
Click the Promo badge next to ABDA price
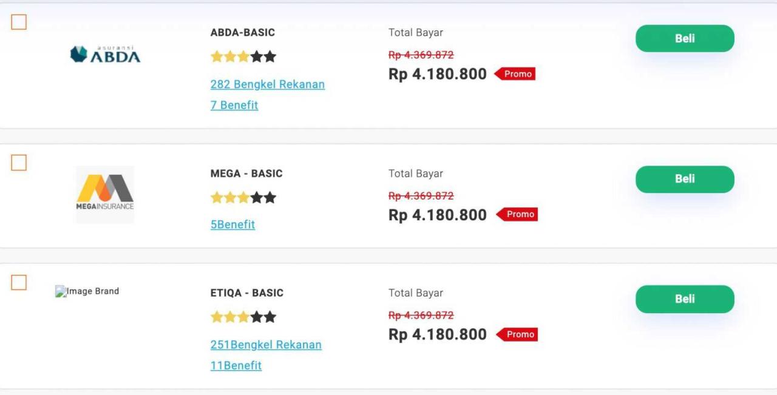(517, 73)
